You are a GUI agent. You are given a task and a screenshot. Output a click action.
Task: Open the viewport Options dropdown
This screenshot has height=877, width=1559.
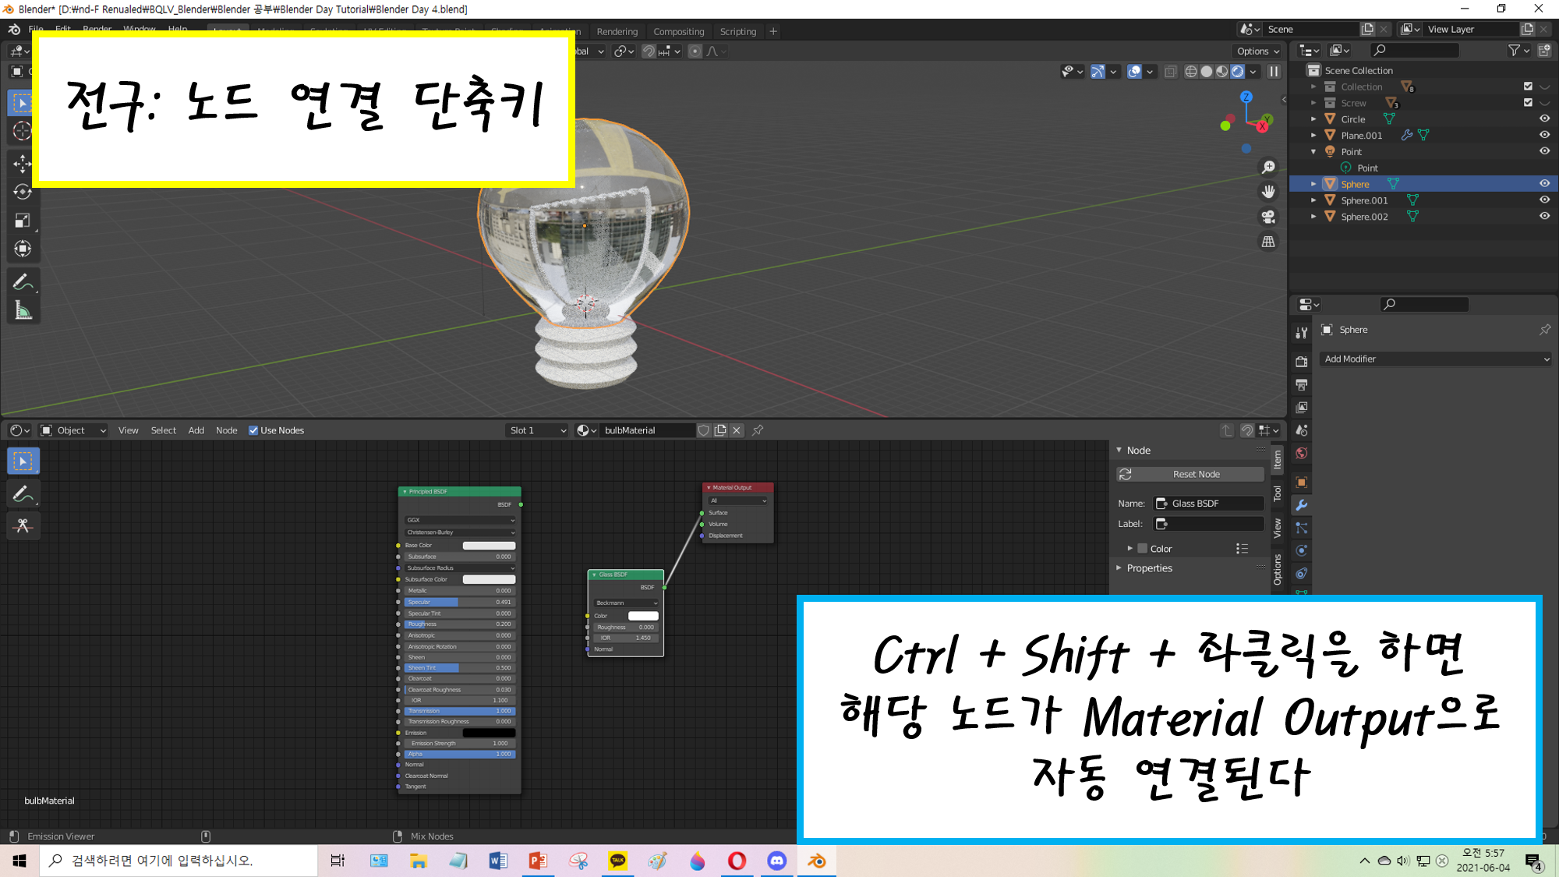[1258, 51]
